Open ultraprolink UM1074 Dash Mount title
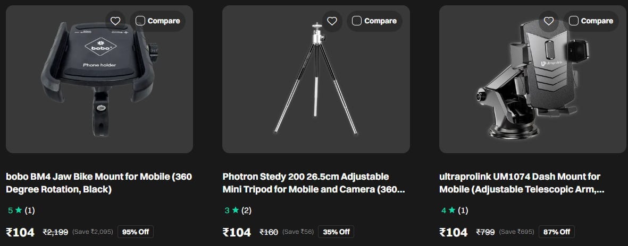Screen dimensions: 628x246 pyautogui.click(x=522, y=183)
